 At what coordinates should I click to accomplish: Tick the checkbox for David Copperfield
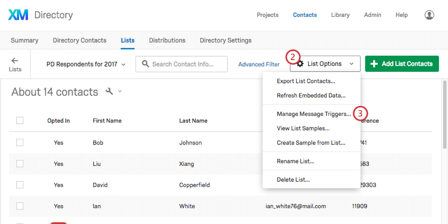(20, 185)
